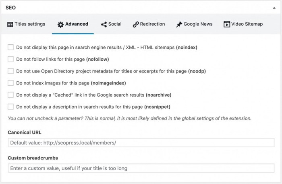Click the gear icon on Advanced tab

tap(60, 25)
